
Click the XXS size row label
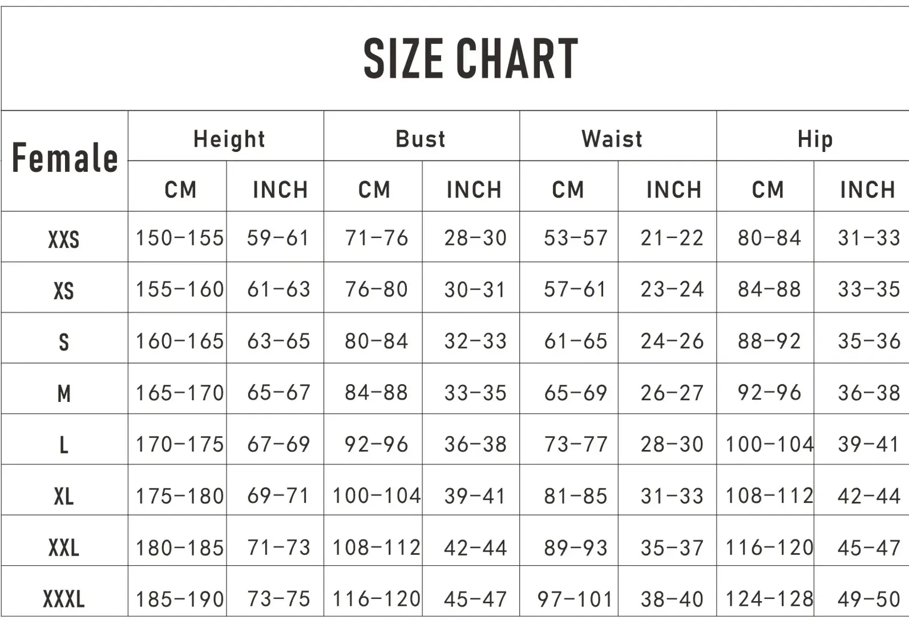pos(64,239)
